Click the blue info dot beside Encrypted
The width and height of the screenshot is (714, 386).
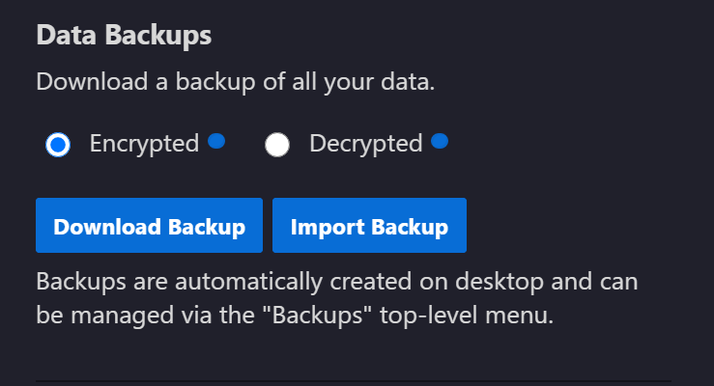216,141
